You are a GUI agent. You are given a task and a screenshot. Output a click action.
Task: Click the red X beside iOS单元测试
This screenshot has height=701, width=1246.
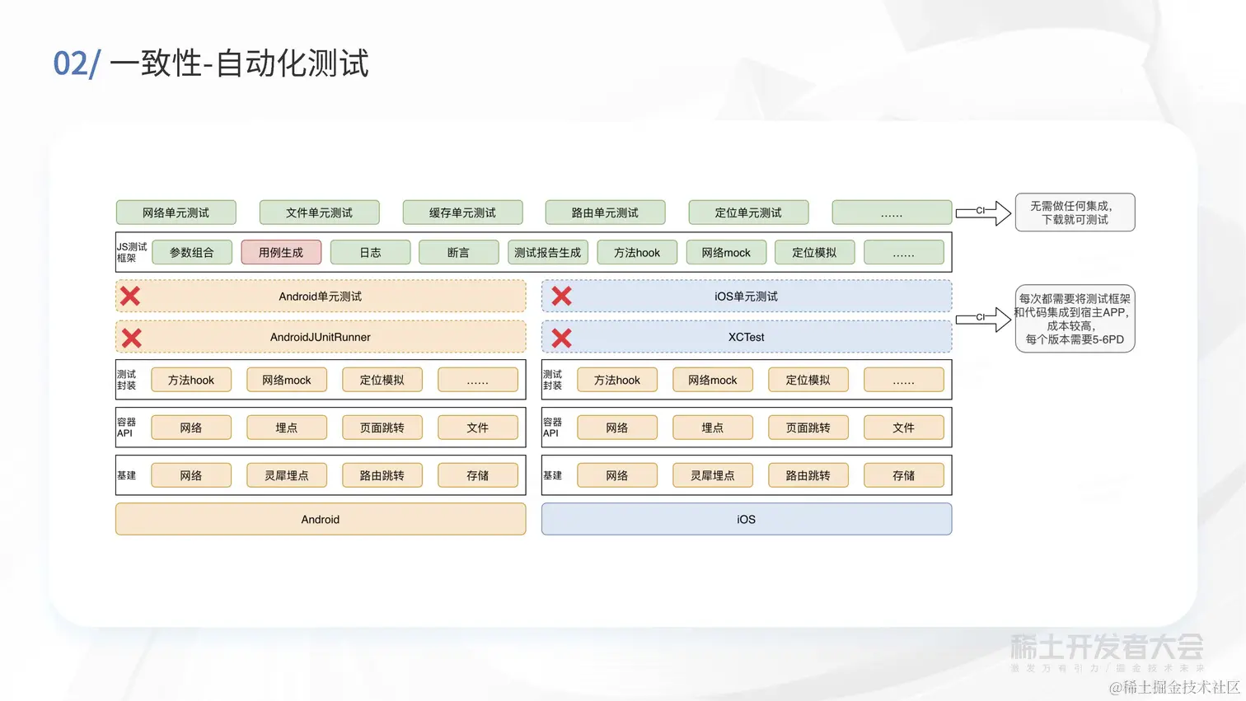(562, 297)
